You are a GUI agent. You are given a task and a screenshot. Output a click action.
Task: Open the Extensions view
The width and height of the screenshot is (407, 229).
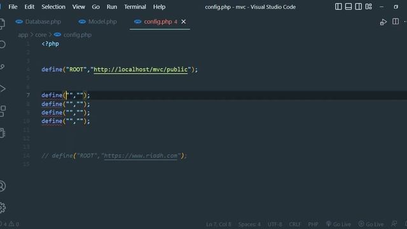(x=3, y=111)
